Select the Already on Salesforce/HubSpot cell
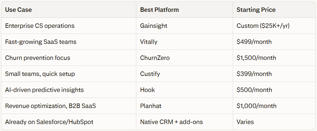317x131 pixels. (69, 122)
